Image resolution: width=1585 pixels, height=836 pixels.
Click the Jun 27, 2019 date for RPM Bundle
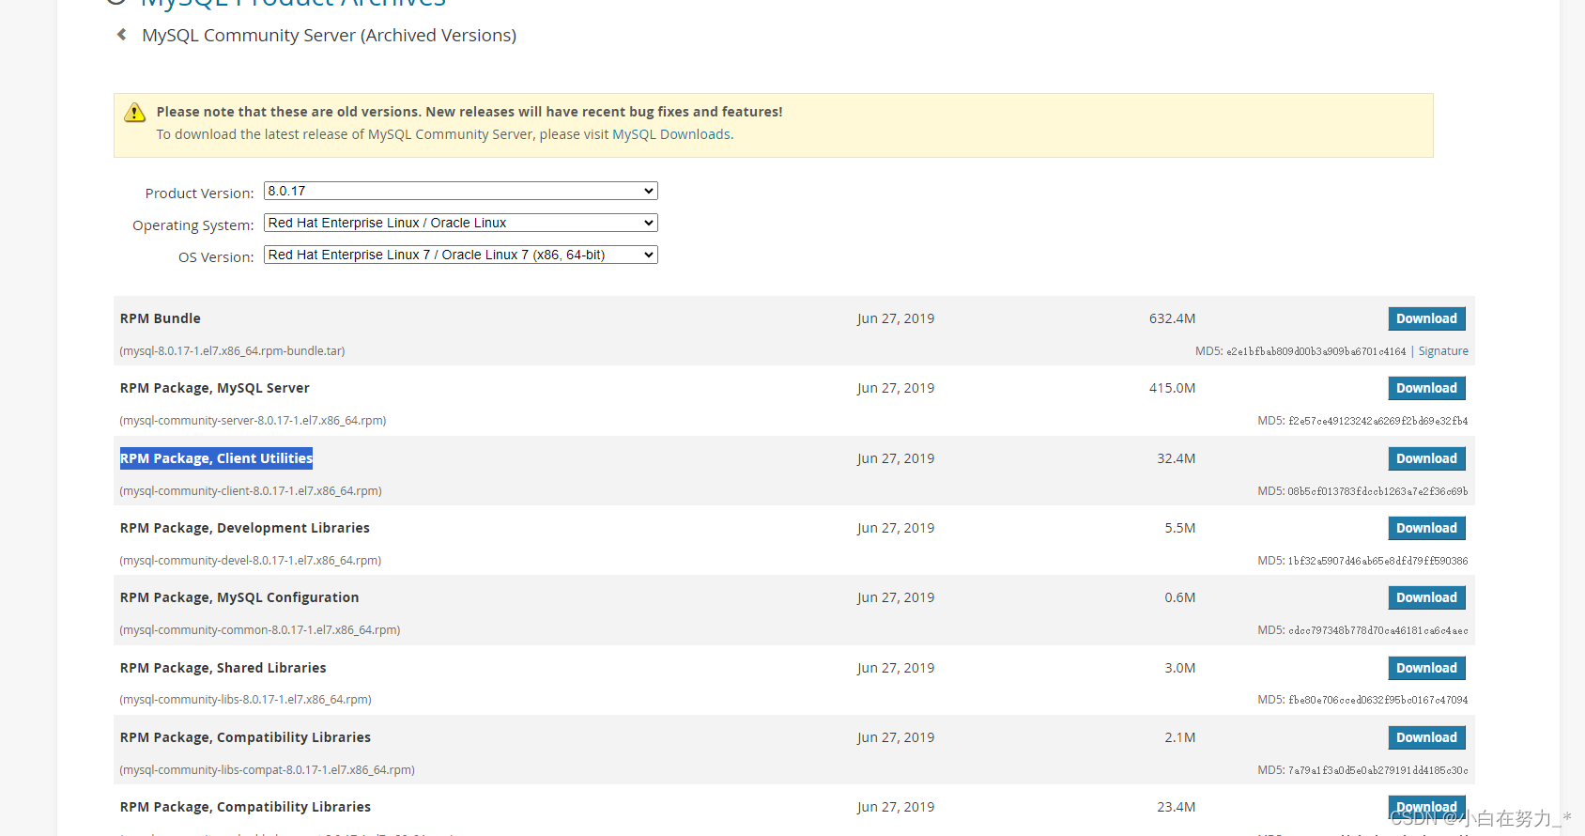click(x=896, y=318)
